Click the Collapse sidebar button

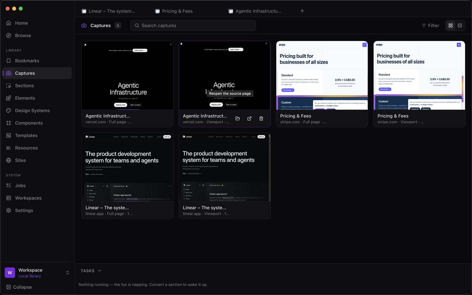pos(19,287)
